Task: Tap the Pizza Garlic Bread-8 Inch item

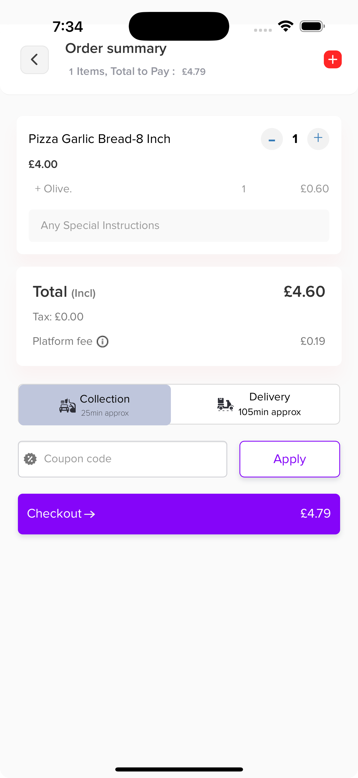Action: click(x=100, y=139)
